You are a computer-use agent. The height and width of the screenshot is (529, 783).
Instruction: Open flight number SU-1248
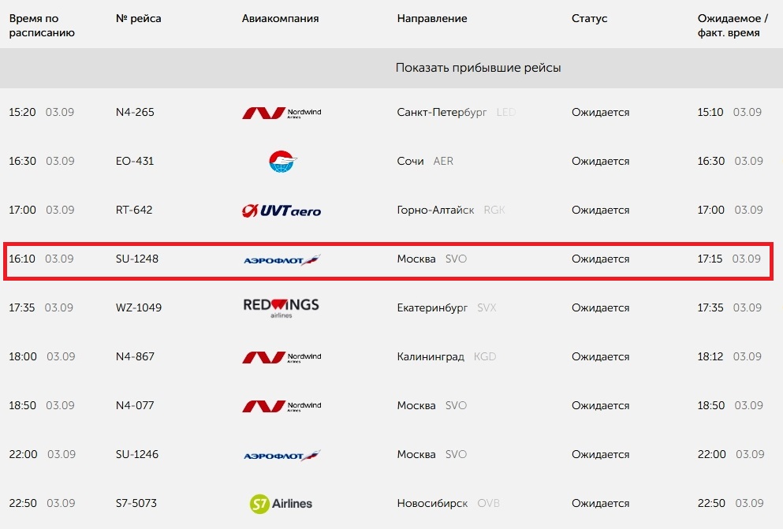tap(137, 259)
